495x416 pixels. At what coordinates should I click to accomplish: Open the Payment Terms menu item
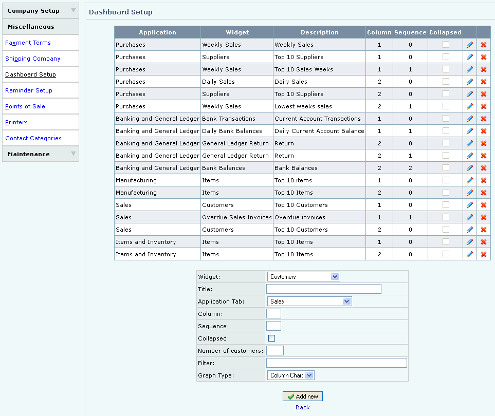point(28,43)
